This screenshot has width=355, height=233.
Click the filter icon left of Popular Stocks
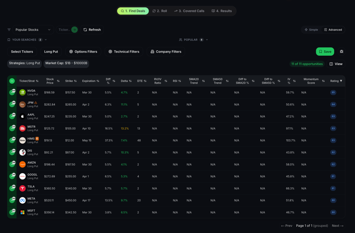(9, 30)
